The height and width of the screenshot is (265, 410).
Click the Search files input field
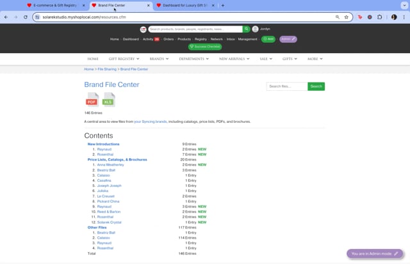click(287, 86)
